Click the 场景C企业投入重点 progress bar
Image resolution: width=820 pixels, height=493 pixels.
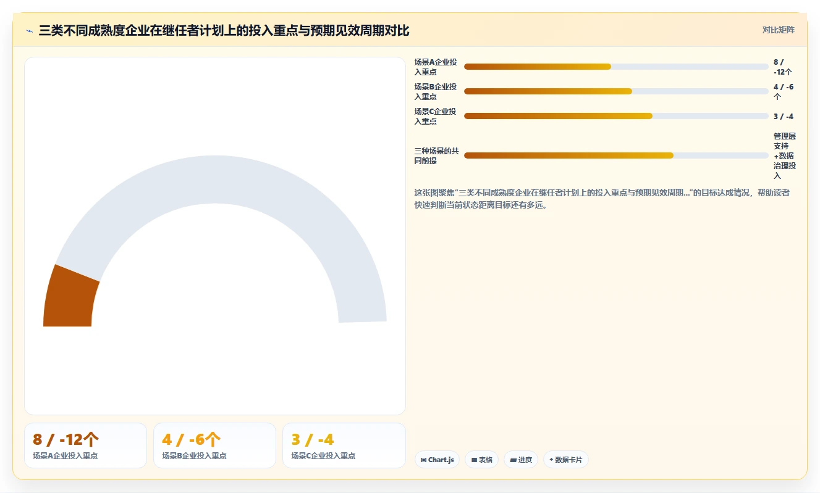pyautogui.click(x=616, y=116)
